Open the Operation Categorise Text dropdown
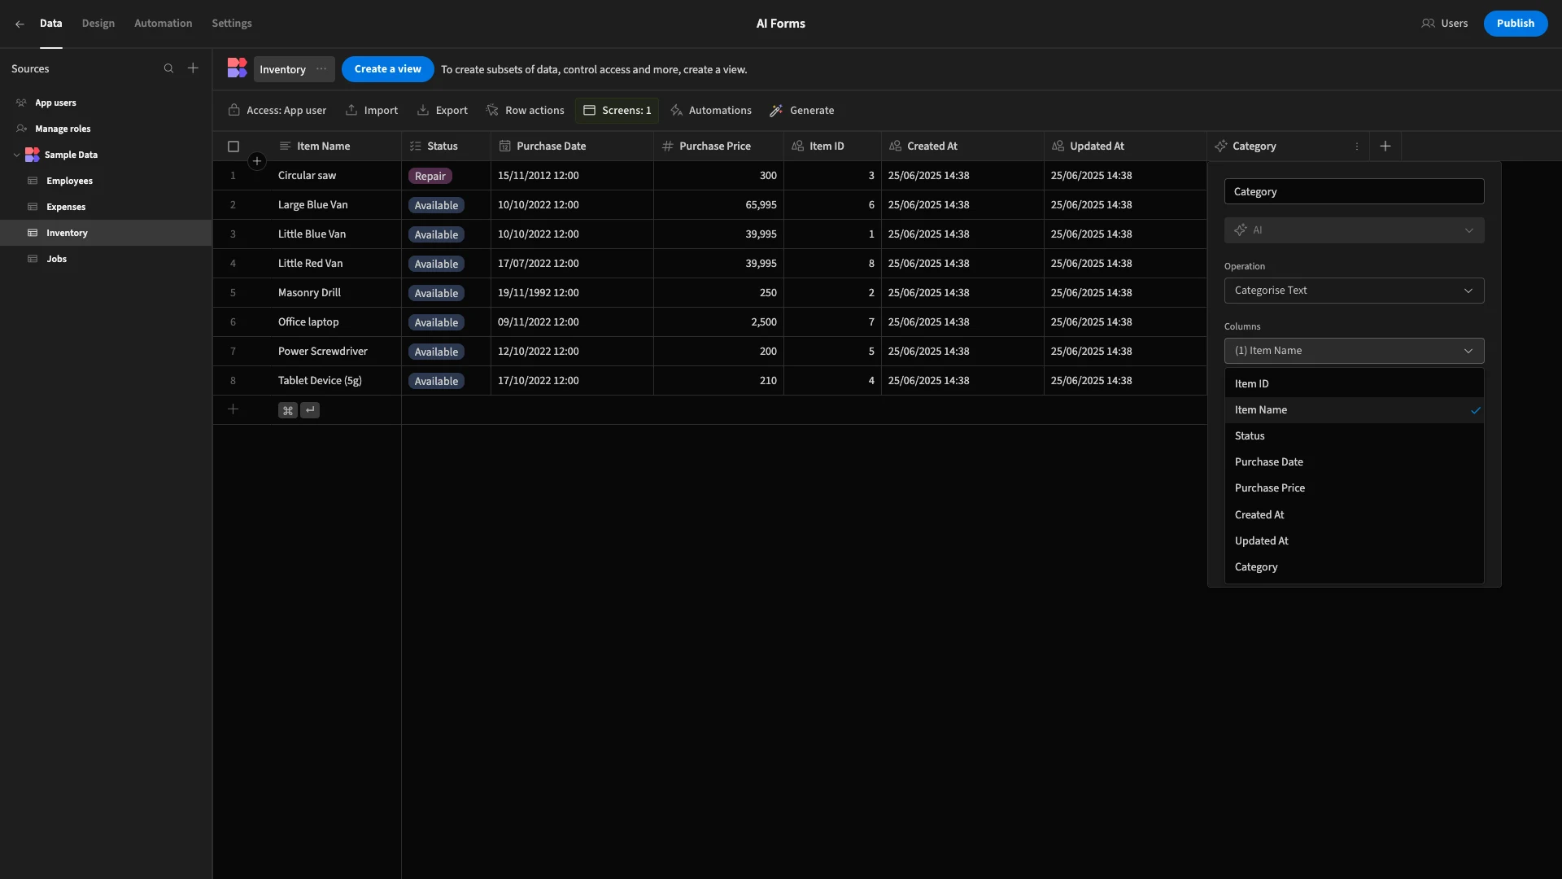The width and height of the screenshot is (1562, 879). [x=1354, y=291]
